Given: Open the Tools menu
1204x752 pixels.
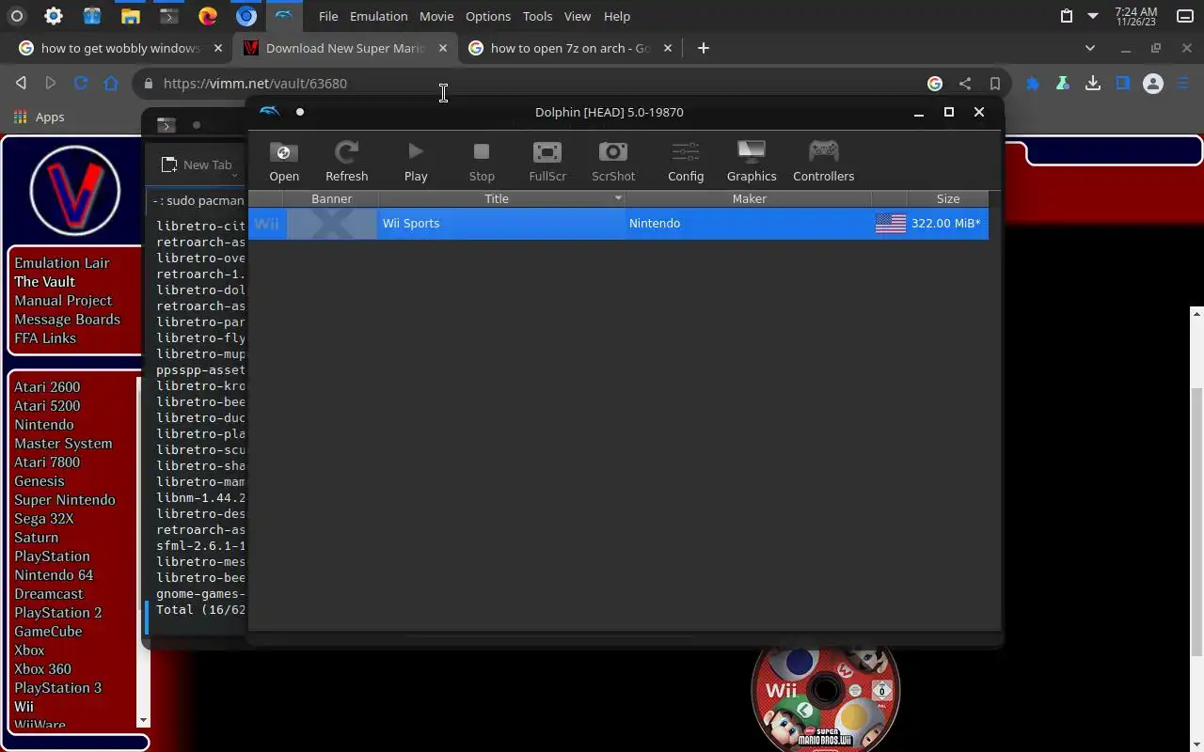Looking at the screenshot, I should pyautogui.click(x=537, y=16).
